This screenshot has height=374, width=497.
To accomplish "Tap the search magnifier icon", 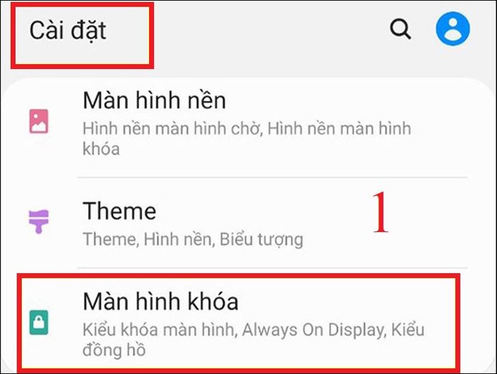I will tap(400, 29).
